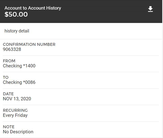Click the NOTE field label
Image resolution: width=163 pixels, height=138 pixels.
pos(9,127)
